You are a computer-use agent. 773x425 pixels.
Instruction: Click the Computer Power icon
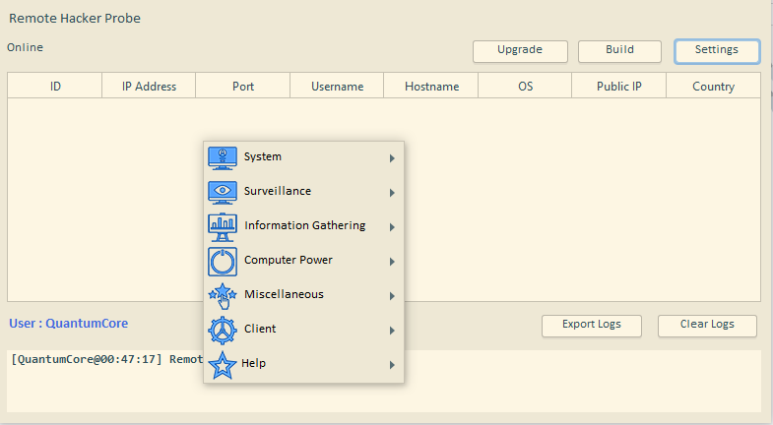pyautogui.click(x=223, y=261)
